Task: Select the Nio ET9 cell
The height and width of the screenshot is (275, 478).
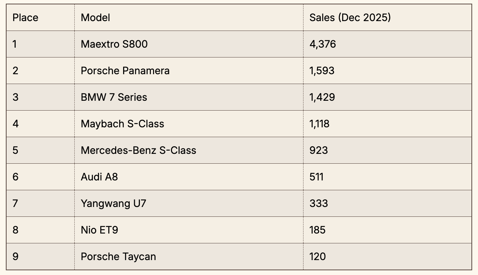Action: pyautogui.click(x=99, y=230)
